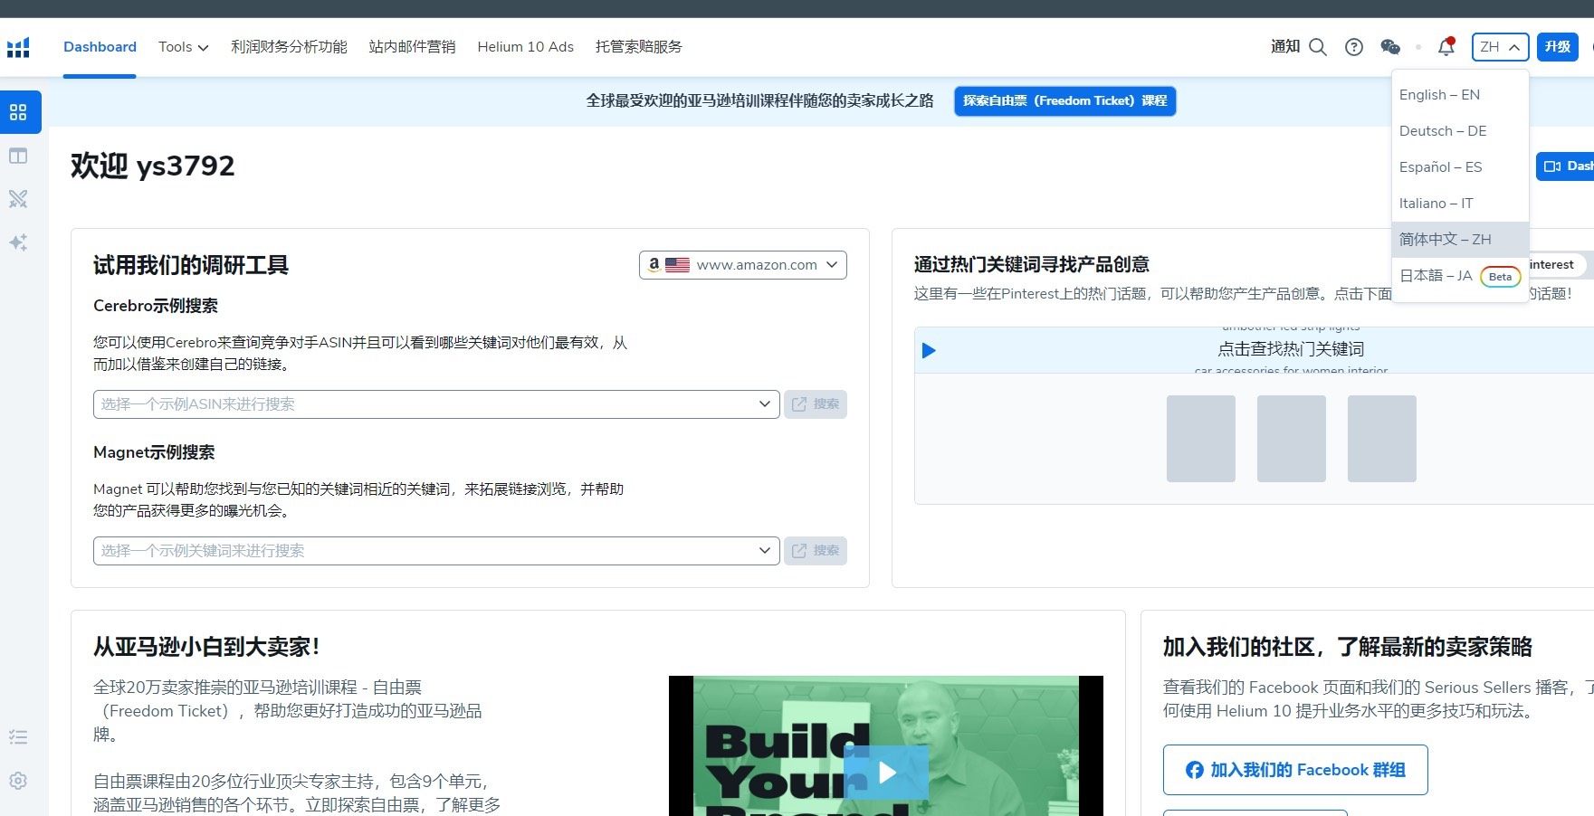Click the WeChat chat icon
The height and width of the screenshot is (816, 1594).
pos(1390,47)
